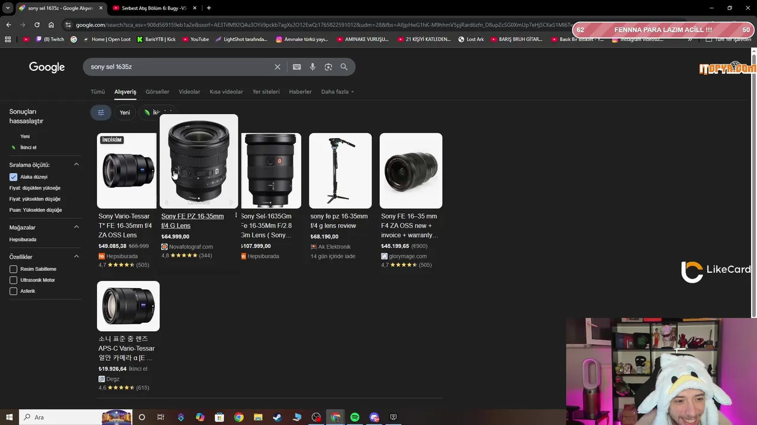Open the Windows Start menu
The width and height of the screenshot is (757, 425).
9,417
